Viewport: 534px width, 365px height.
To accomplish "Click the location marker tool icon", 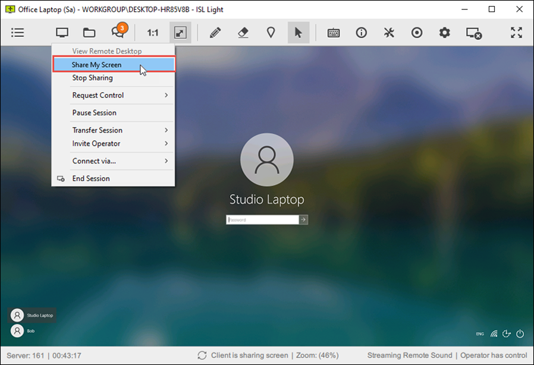I will tap(271, 33).
